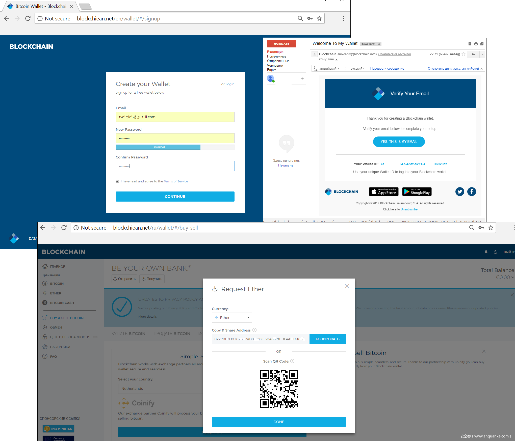Screen dimensions: 515x441
Task: Click the back arrow in the signup browser window
Action: click(x=7, y=18)
